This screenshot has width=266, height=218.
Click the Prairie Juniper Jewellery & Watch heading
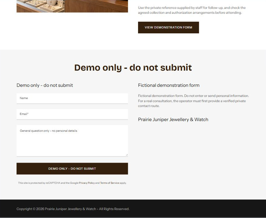(173, 120)
